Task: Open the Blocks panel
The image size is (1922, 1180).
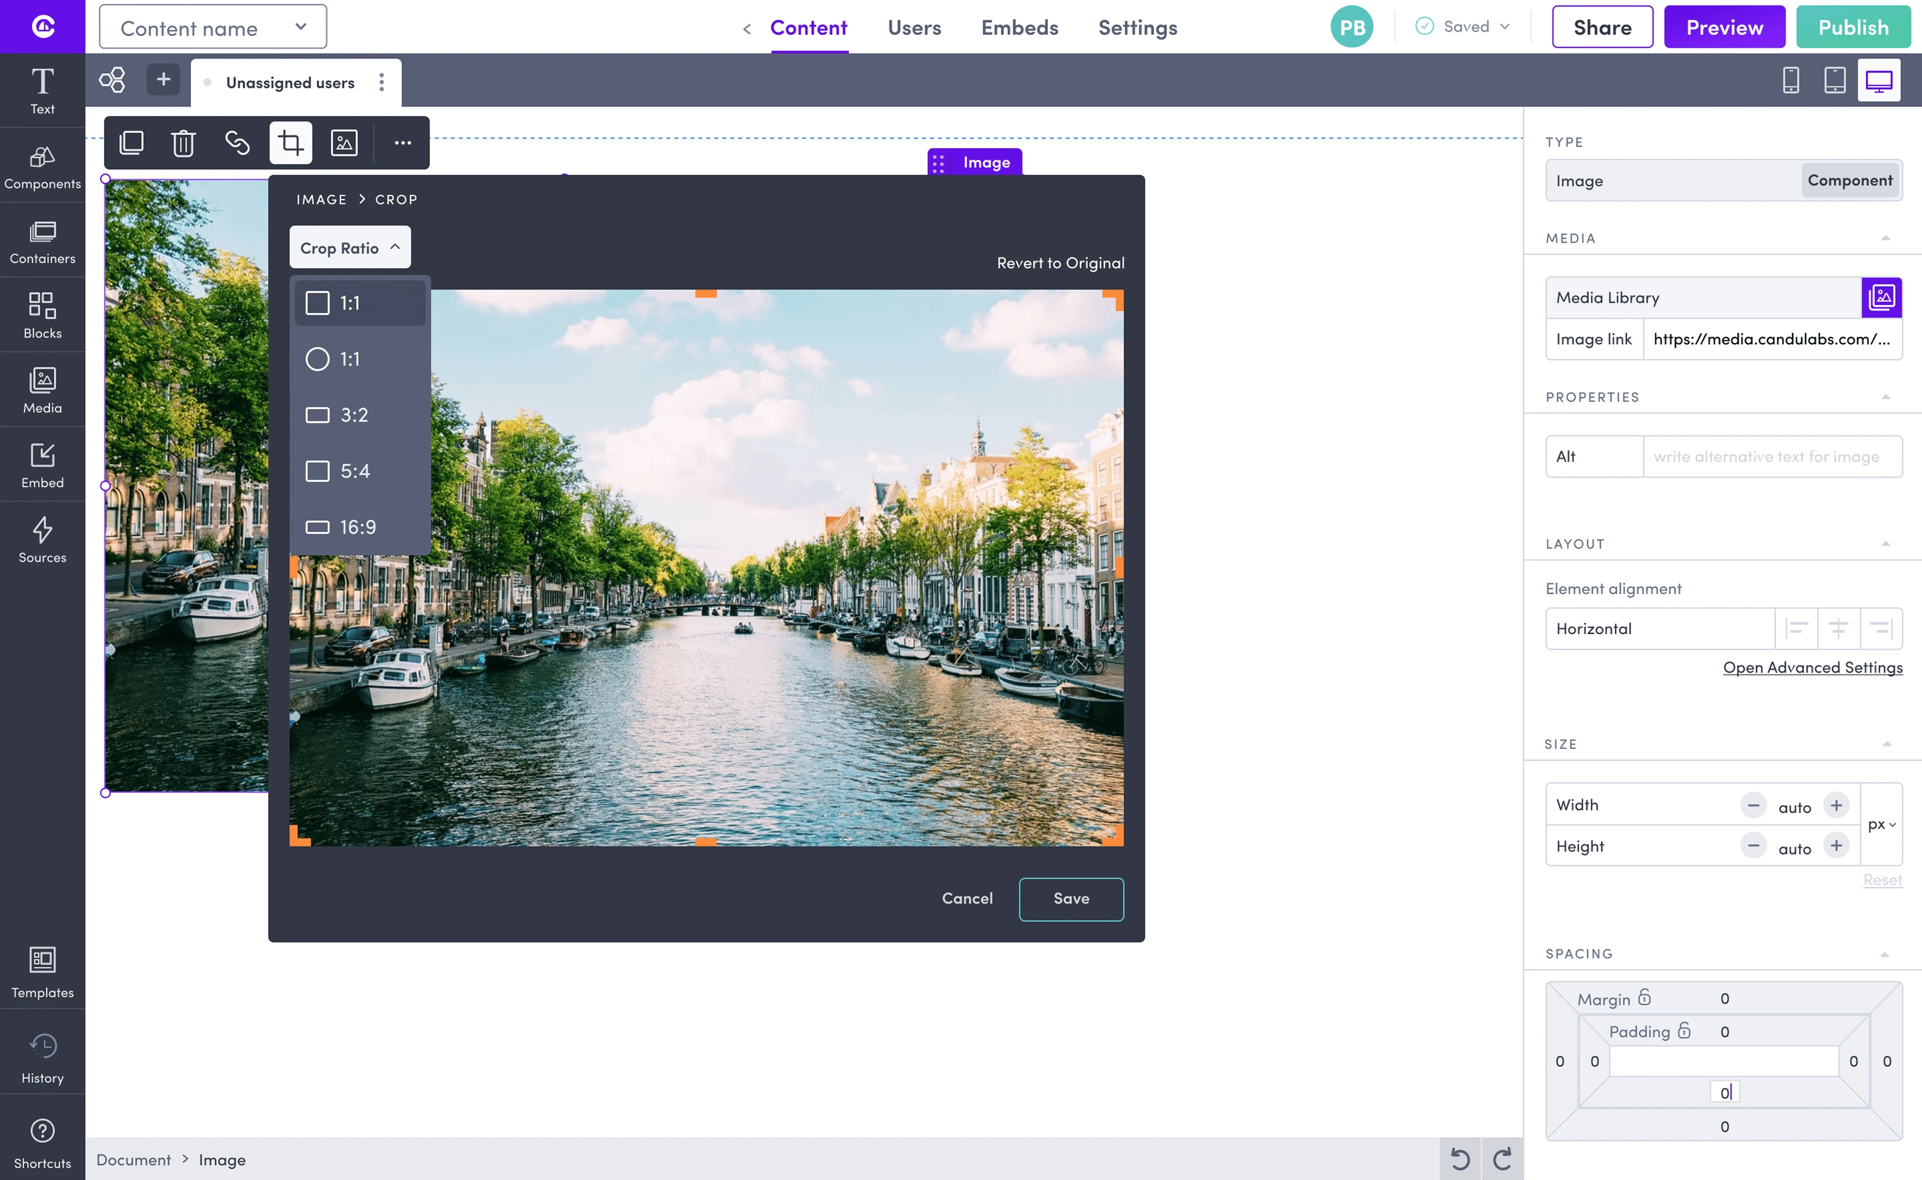Action: pyautogui.click(x=42, y=315)
